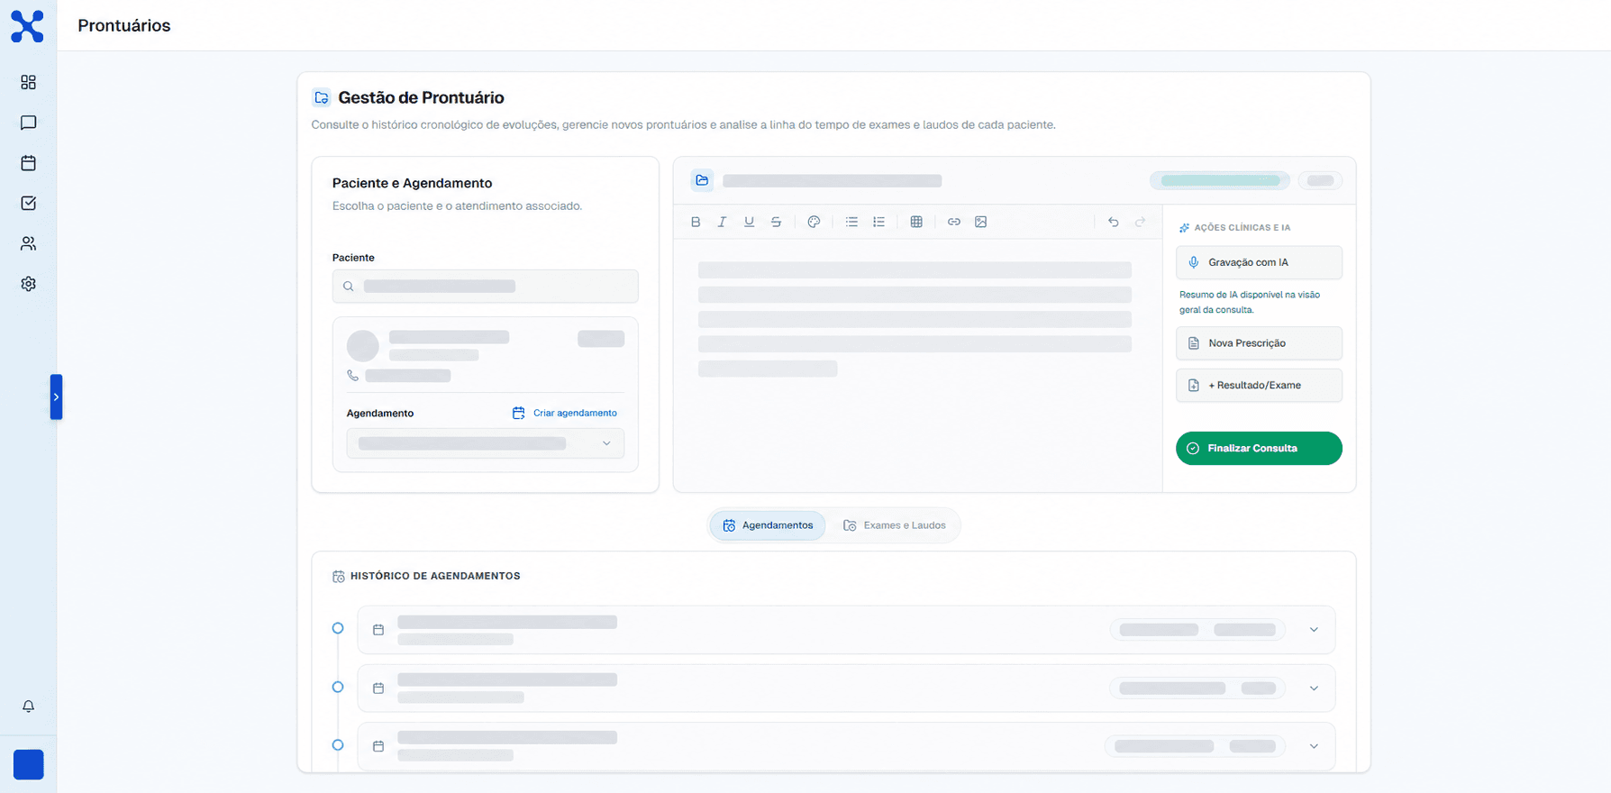Image resolution: width=1611 pixels, height=793 pixels.
Task: Open the tasks checkmark icon in sidebar
Action: tap(28, 203)
